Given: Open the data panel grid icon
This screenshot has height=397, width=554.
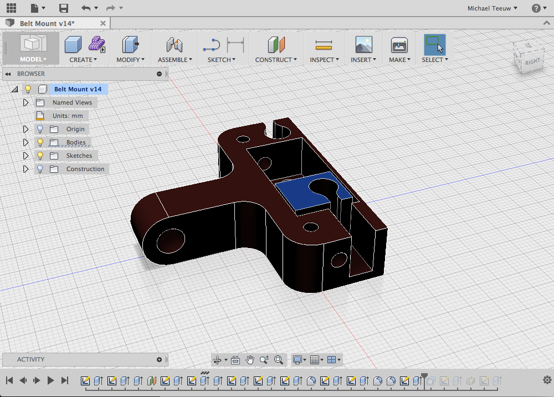Looking at the screenshot, I should coord(11,8).
